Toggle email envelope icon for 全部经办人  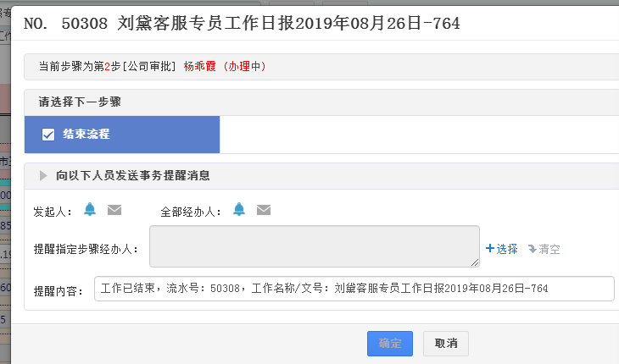coord(264,210)
